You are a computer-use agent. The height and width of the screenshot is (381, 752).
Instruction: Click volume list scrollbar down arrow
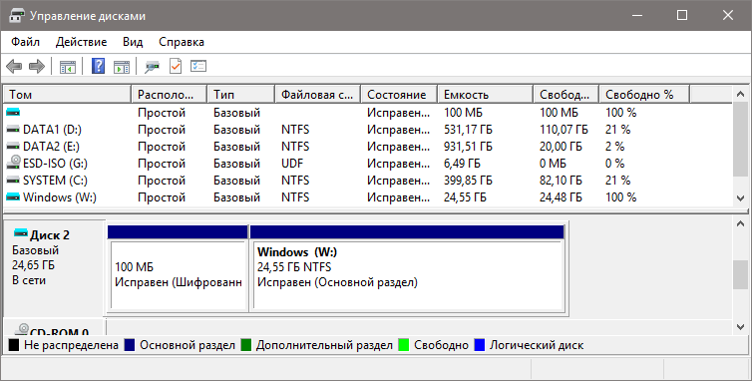click(740, 197)
